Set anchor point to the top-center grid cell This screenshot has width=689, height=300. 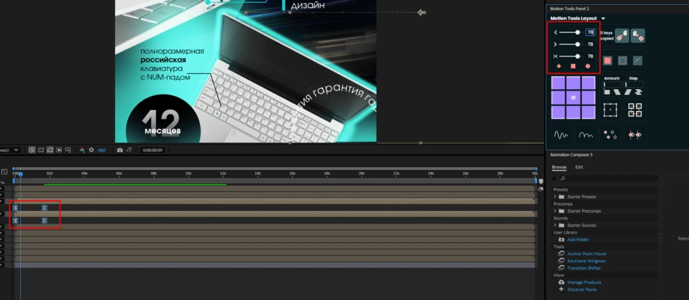pos(573,83)
